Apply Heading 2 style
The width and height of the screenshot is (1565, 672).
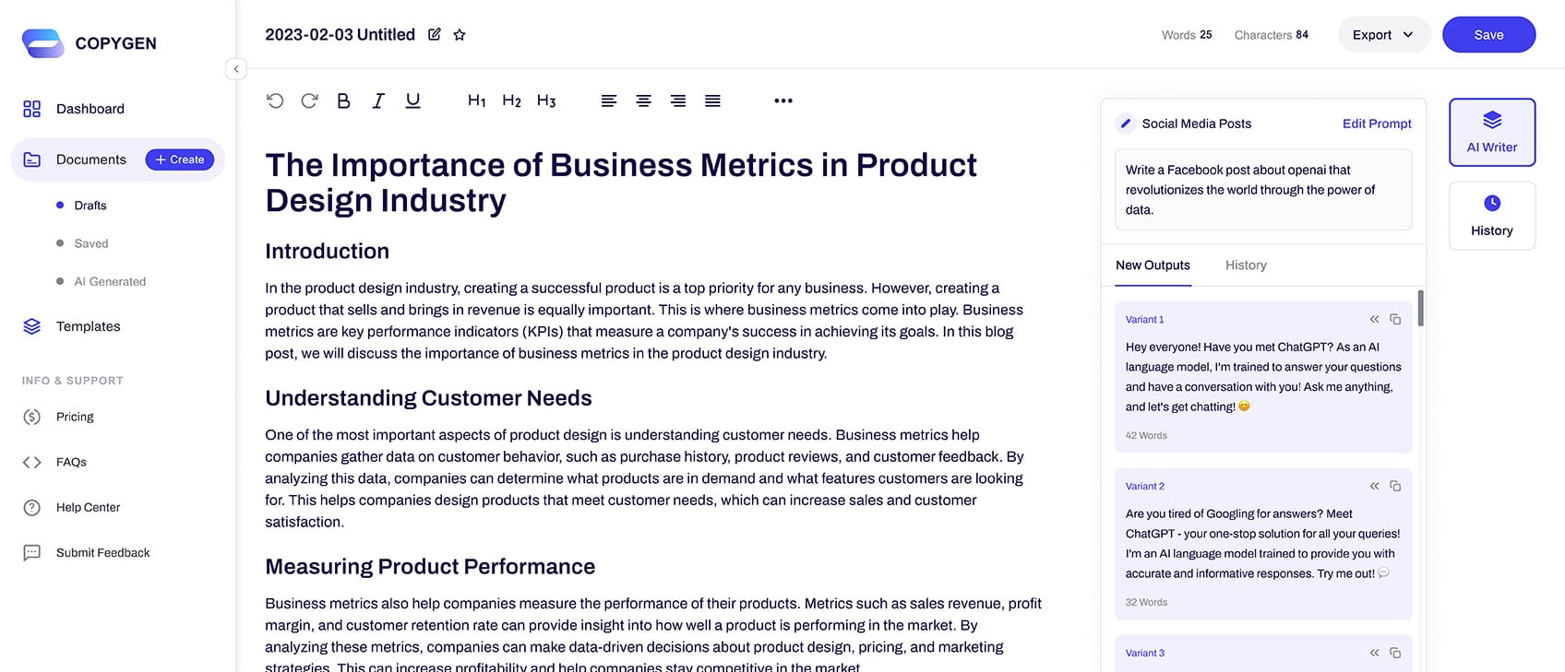(511, 100)
